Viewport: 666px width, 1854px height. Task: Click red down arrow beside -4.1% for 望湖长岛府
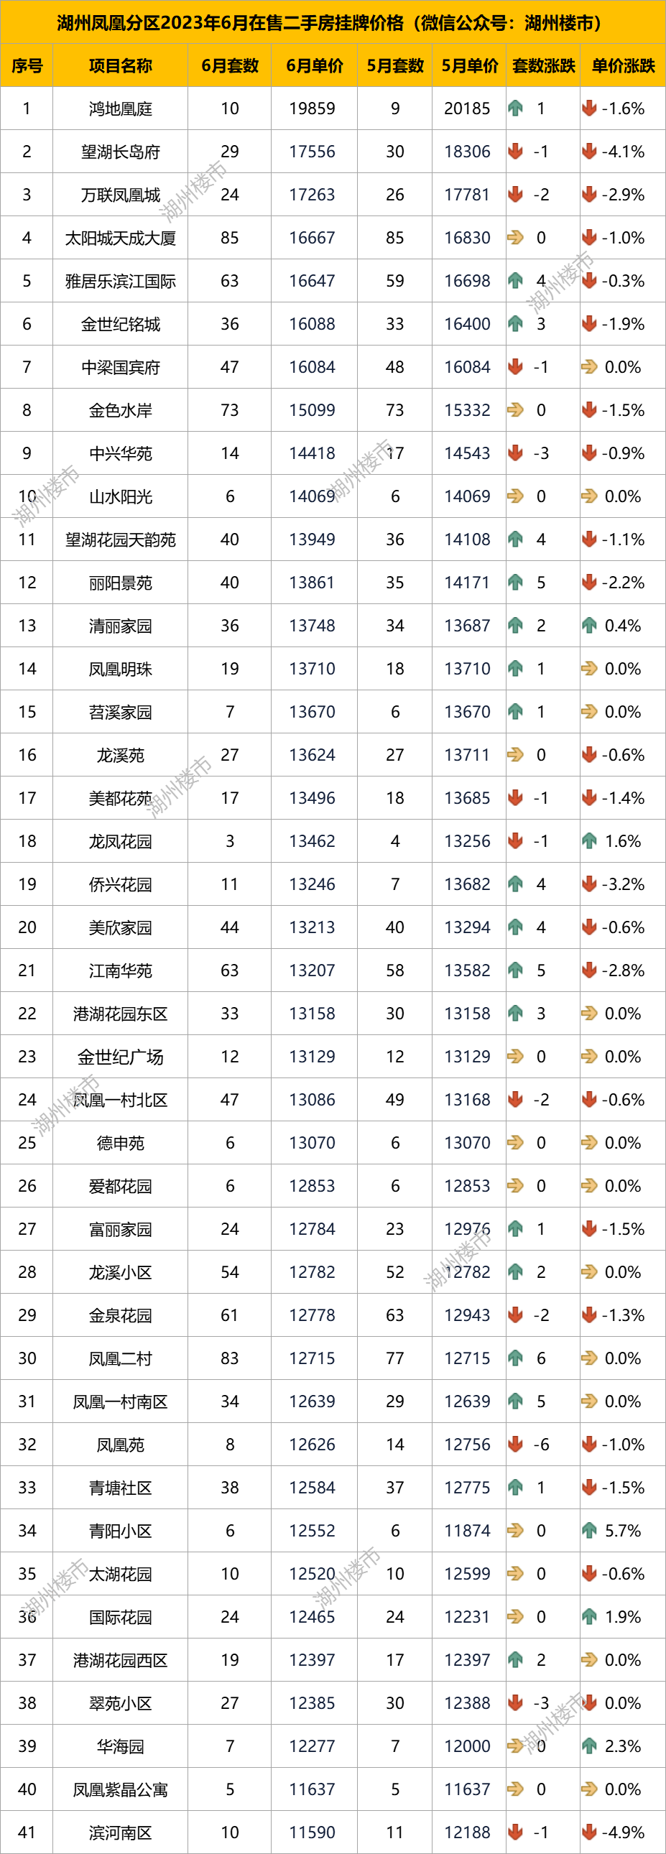(589, 152)
